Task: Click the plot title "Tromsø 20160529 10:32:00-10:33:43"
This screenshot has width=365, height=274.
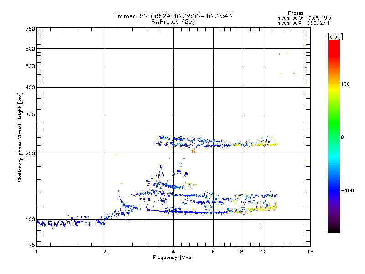Action: (173, 16)
